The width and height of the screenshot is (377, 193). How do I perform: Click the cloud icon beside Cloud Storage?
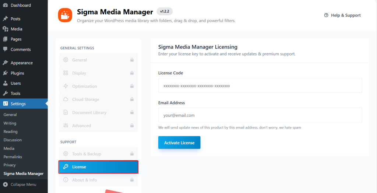pos(66,99)
